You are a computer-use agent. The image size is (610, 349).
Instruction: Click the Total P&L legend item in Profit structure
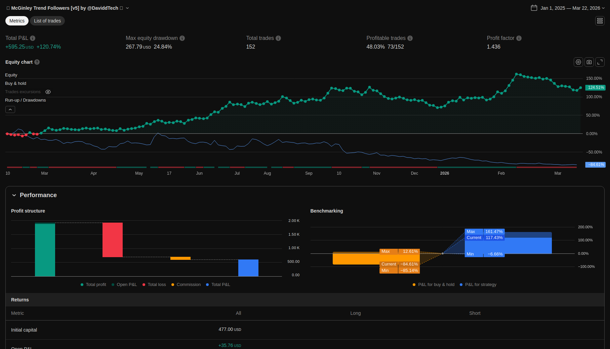220,285
